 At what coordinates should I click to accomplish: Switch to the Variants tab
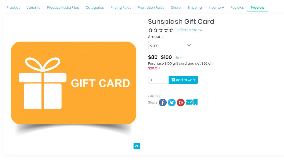(x=33, y=8)
